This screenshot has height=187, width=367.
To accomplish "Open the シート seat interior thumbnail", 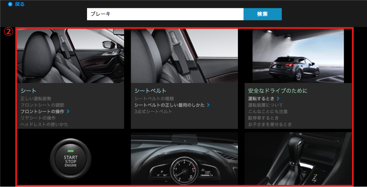I will (71, 56).
